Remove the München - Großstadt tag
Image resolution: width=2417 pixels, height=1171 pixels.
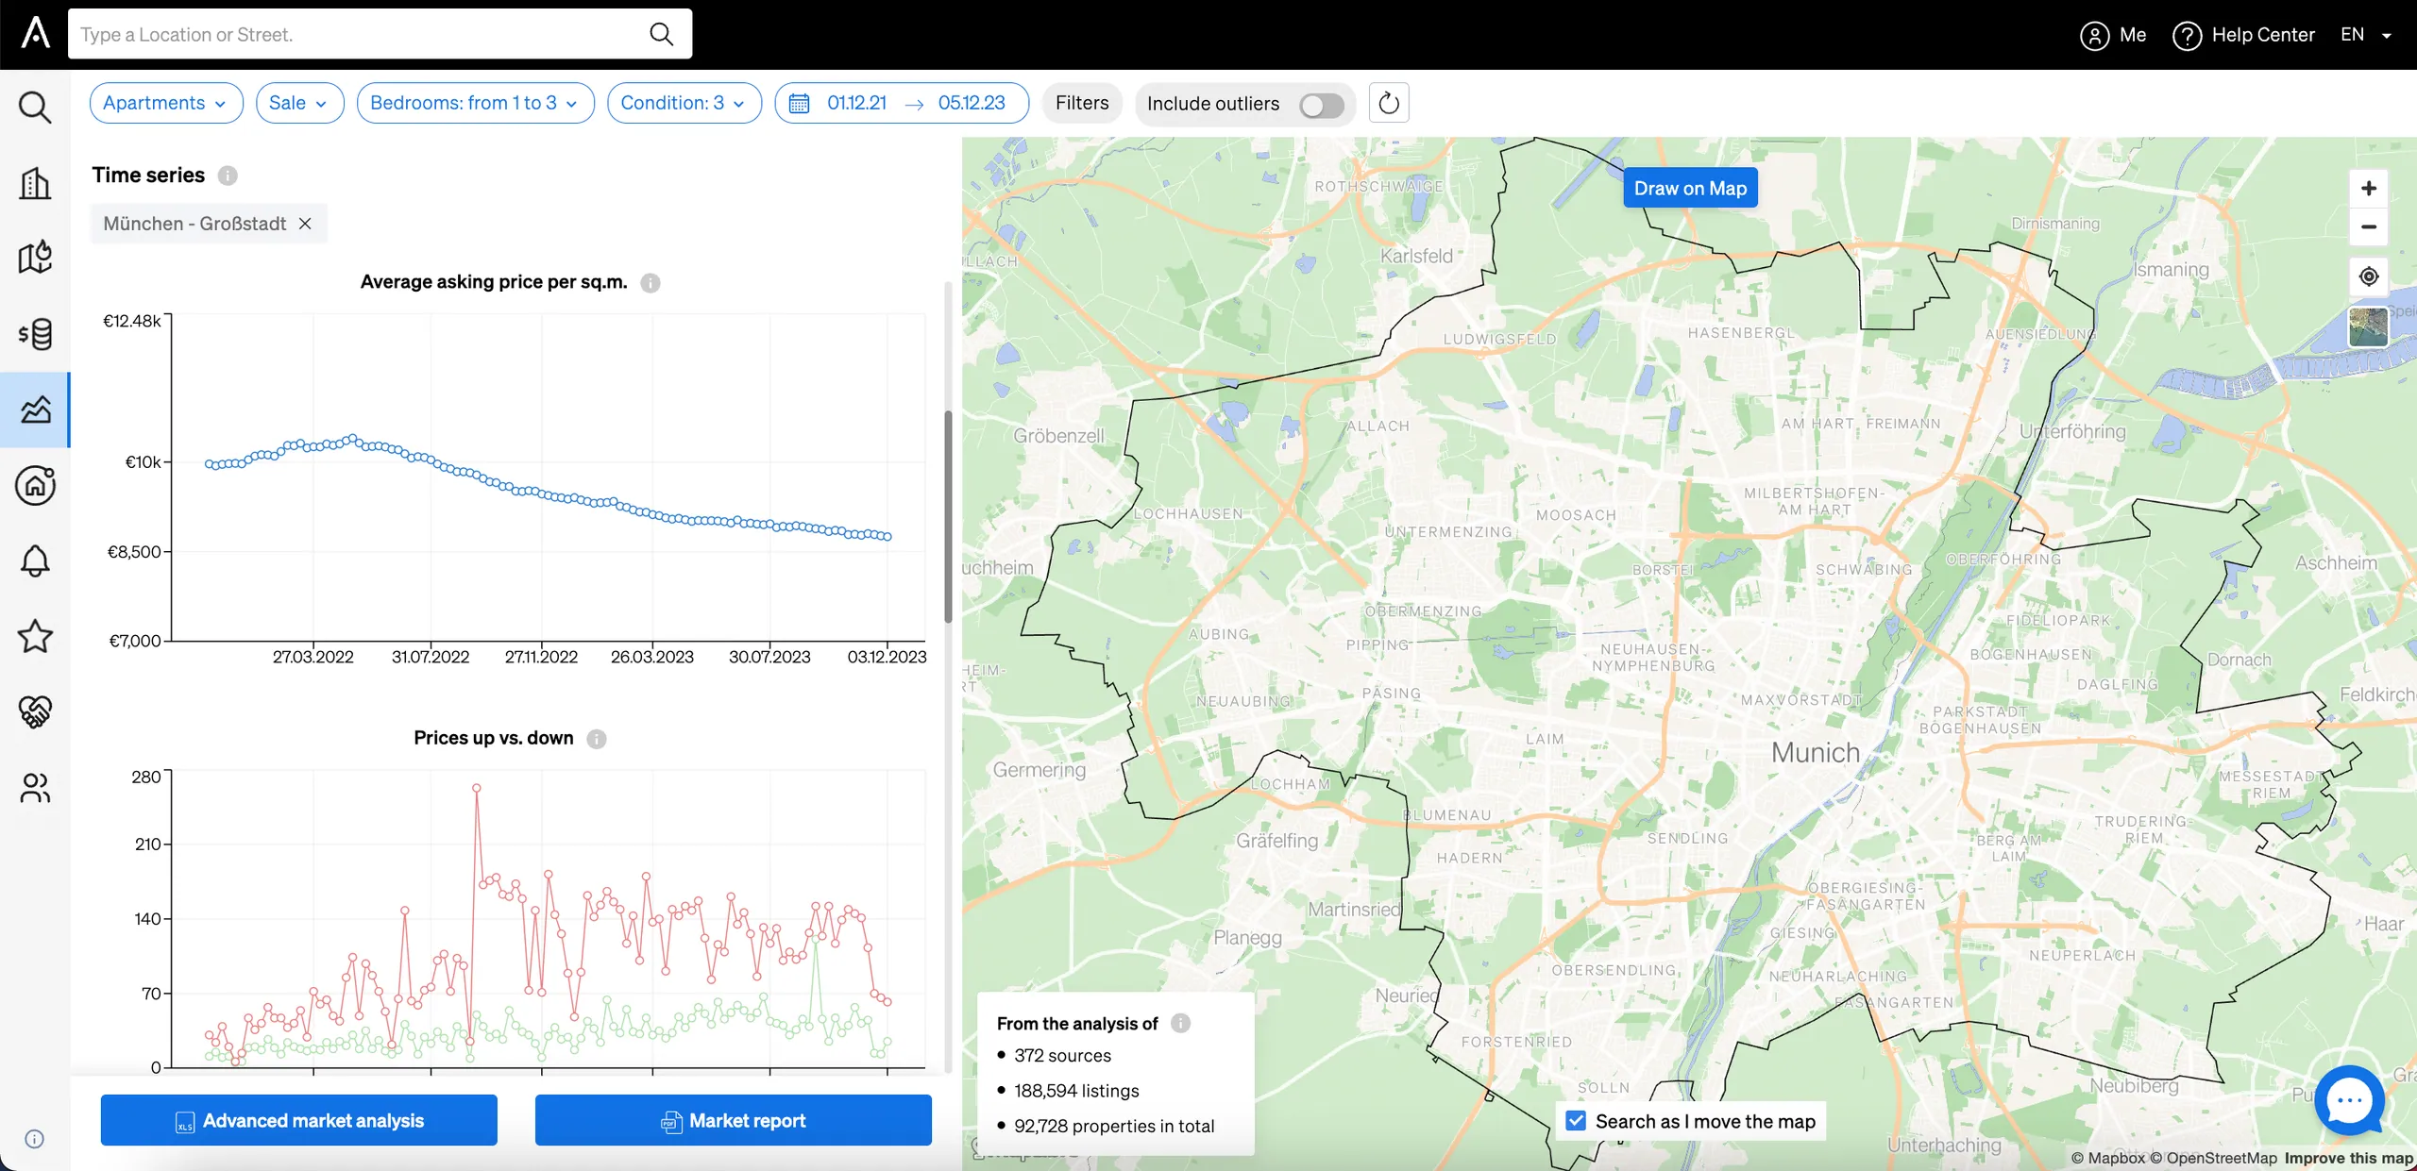tap(305, 224)
